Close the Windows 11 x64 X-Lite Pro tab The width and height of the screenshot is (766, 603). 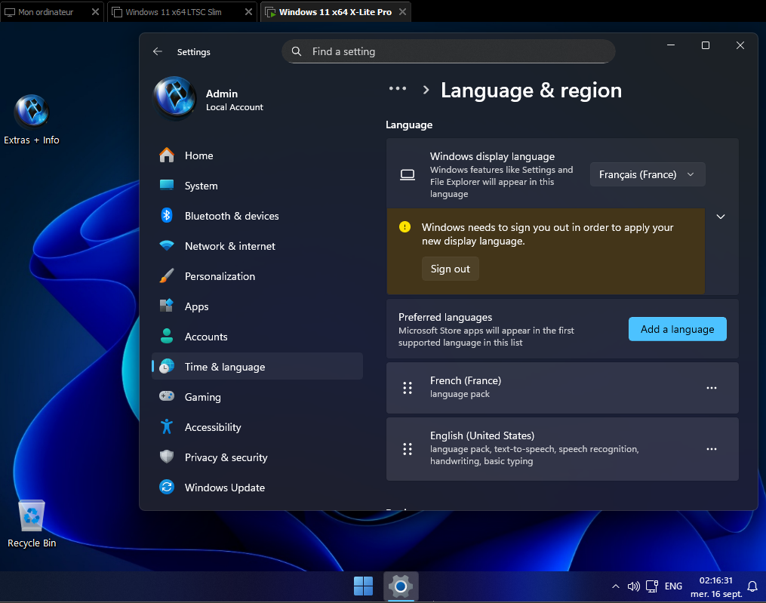click(402, 12)
